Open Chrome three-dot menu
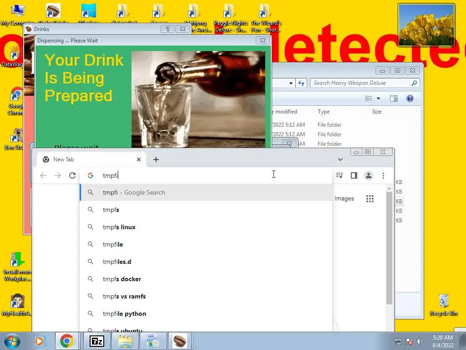 [383, 175]
